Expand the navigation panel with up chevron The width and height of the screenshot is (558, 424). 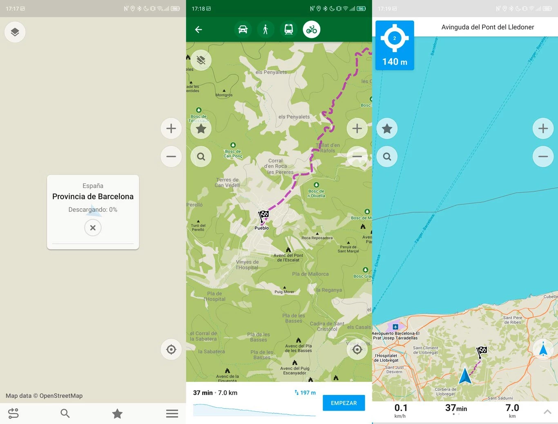tap(547, 412)
